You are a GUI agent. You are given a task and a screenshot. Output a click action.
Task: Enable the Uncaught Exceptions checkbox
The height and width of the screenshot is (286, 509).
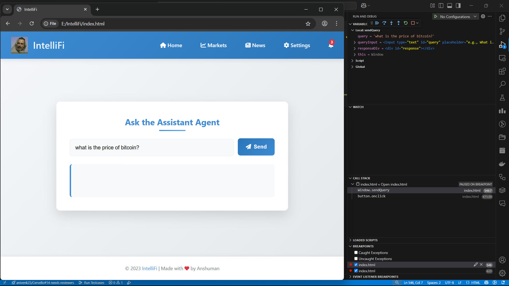356,259
